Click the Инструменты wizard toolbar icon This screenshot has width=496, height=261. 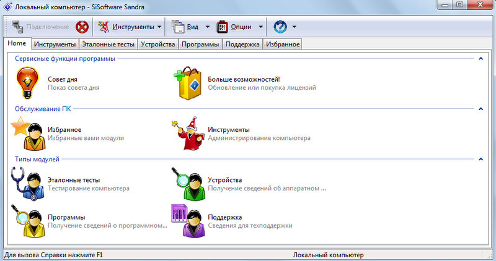[x=104, y=27]
